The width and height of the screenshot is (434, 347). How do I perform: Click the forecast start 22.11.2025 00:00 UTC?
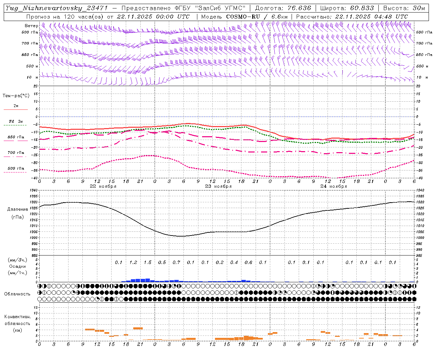click(153, 17)
